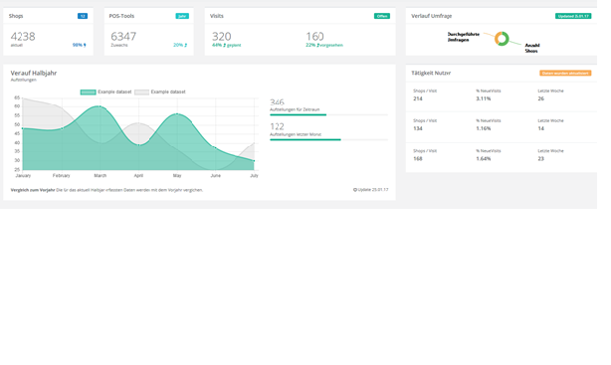Select the May data point on chart
This screenshot has height=365, width=611.
177,113
